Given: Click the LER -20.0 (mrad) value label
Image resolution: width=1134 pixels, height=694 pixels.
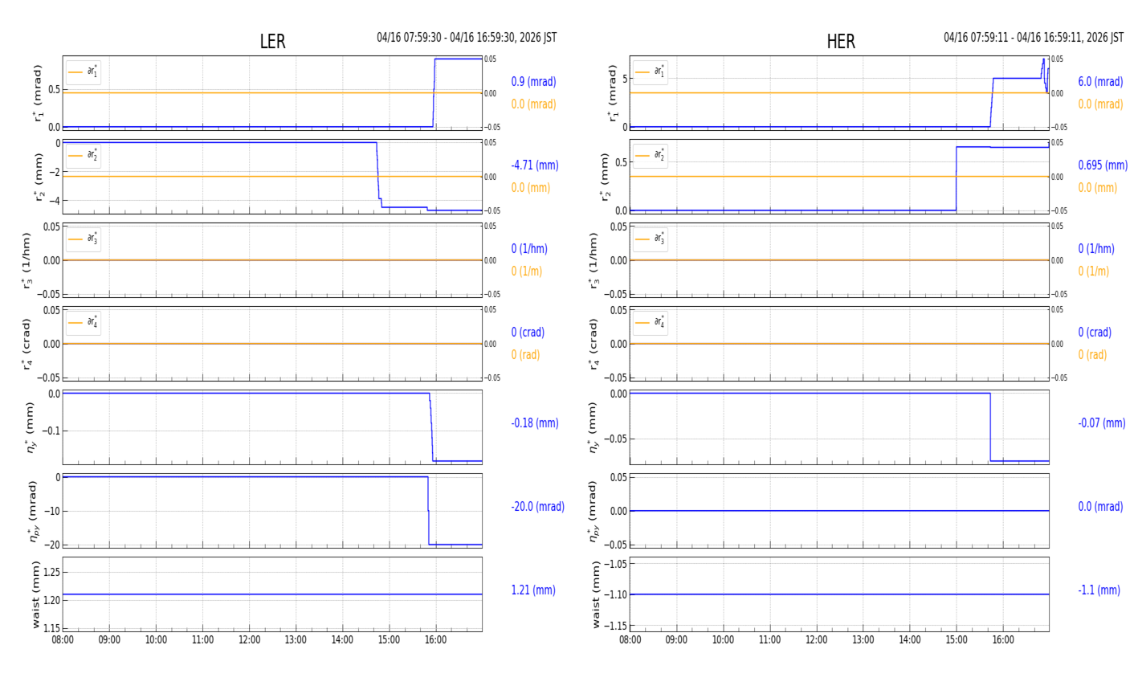Looking at the screenshot, I should pyautogui.click(x=537, y=507).
